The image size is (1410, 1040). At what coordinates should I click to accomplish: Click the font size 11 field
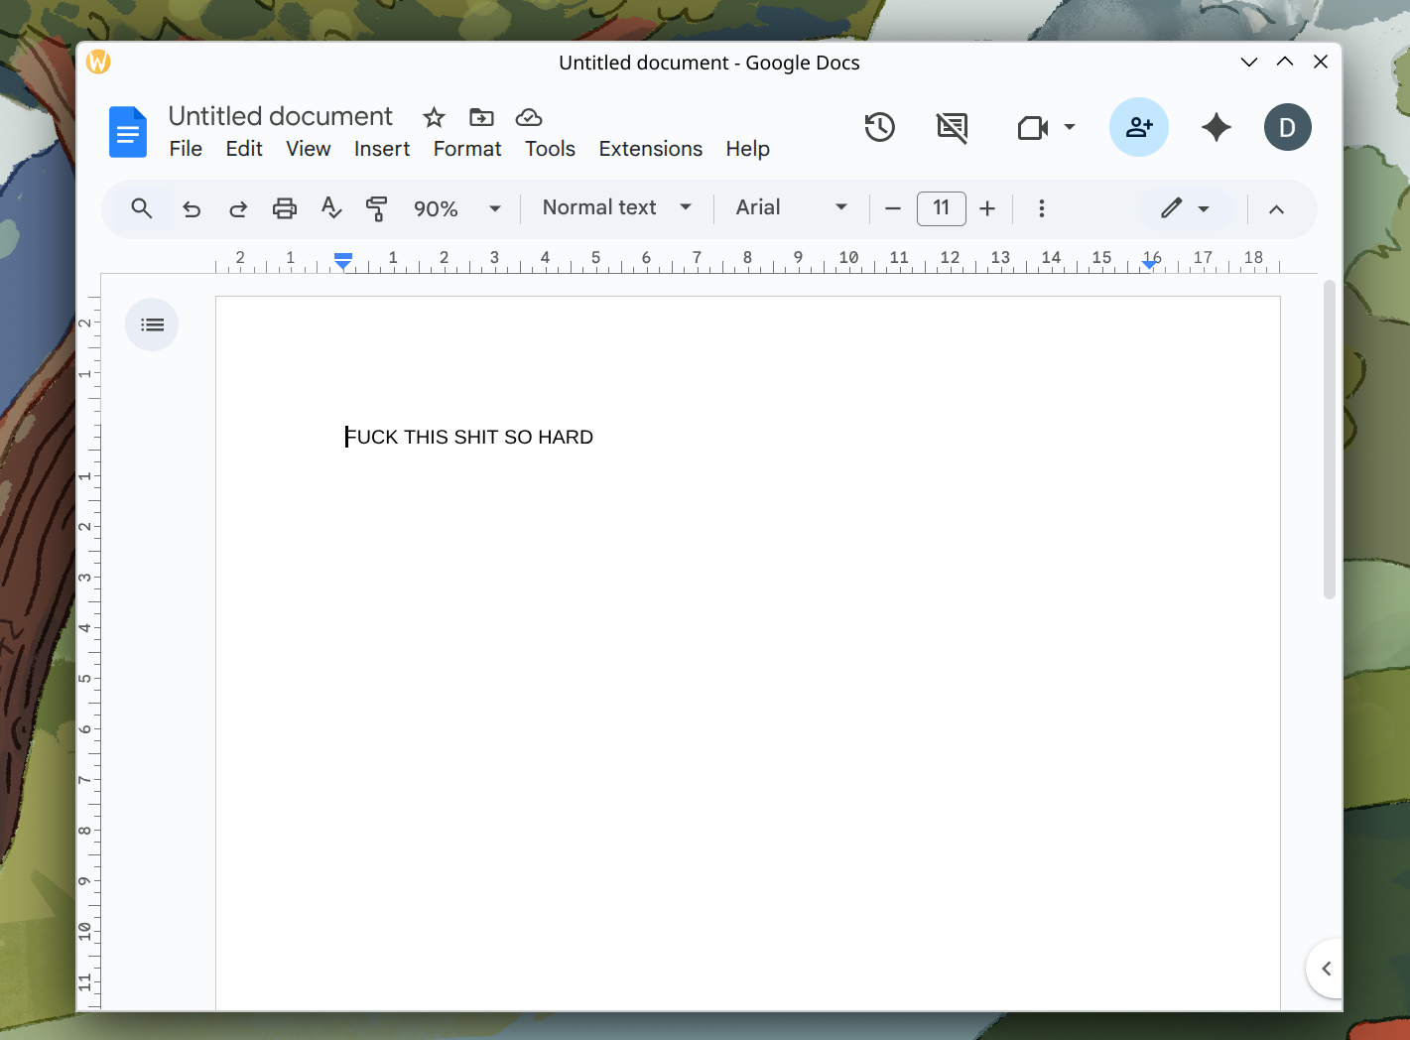point(941,207)
